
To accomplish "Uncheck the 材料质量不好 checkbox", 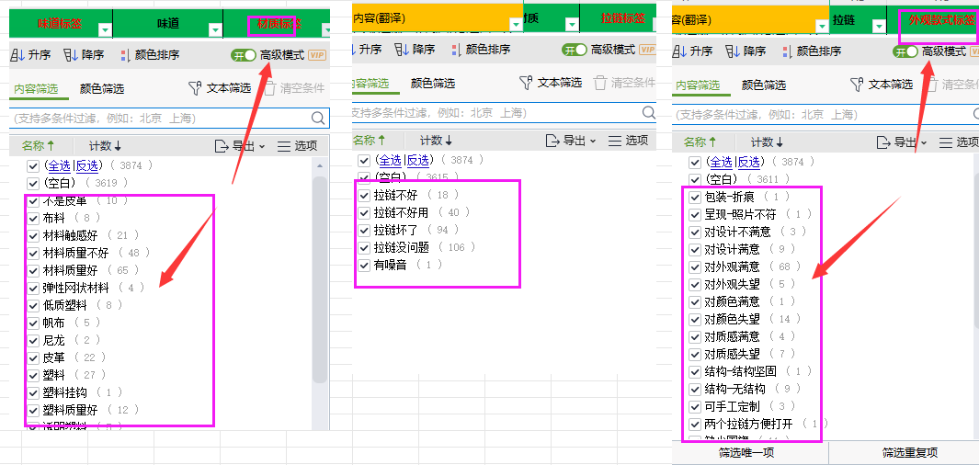I will (x=33, y=253).
